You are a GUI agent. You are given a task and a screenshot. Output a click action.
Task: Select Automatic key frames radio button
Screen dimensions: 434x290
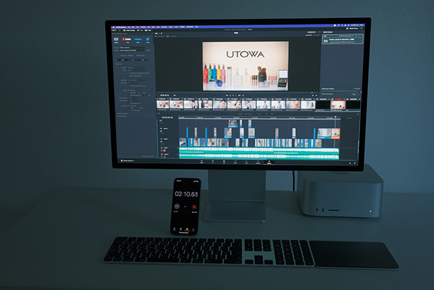pyautogui.click(x=129, y=106)
